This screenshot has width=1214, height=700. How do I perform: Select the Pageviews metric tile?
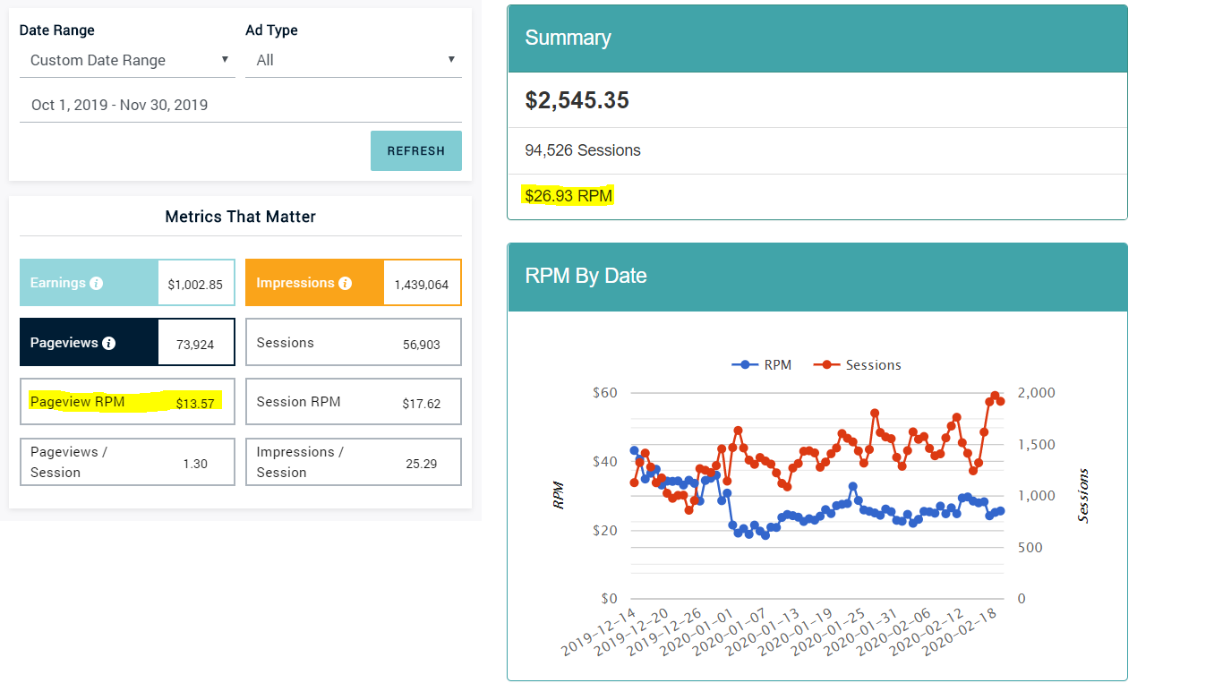click(x=127, y=342)
